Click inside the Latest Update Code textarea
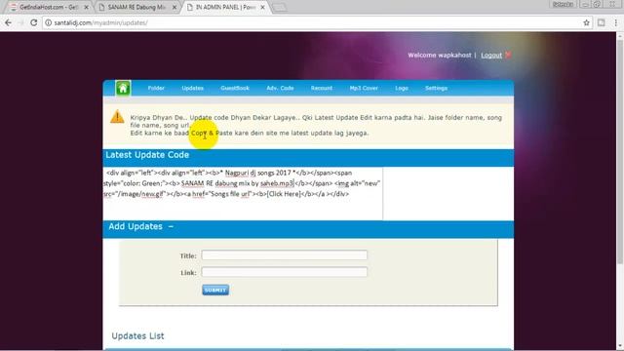Image resolution: width=624 pixels, height=351 pixels. (243, 193)
